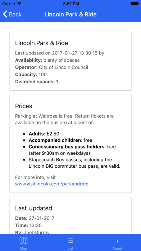141x251 pixels.
Task: Tap the 3:51 PM status bar clock
Action: coord(71,4)
